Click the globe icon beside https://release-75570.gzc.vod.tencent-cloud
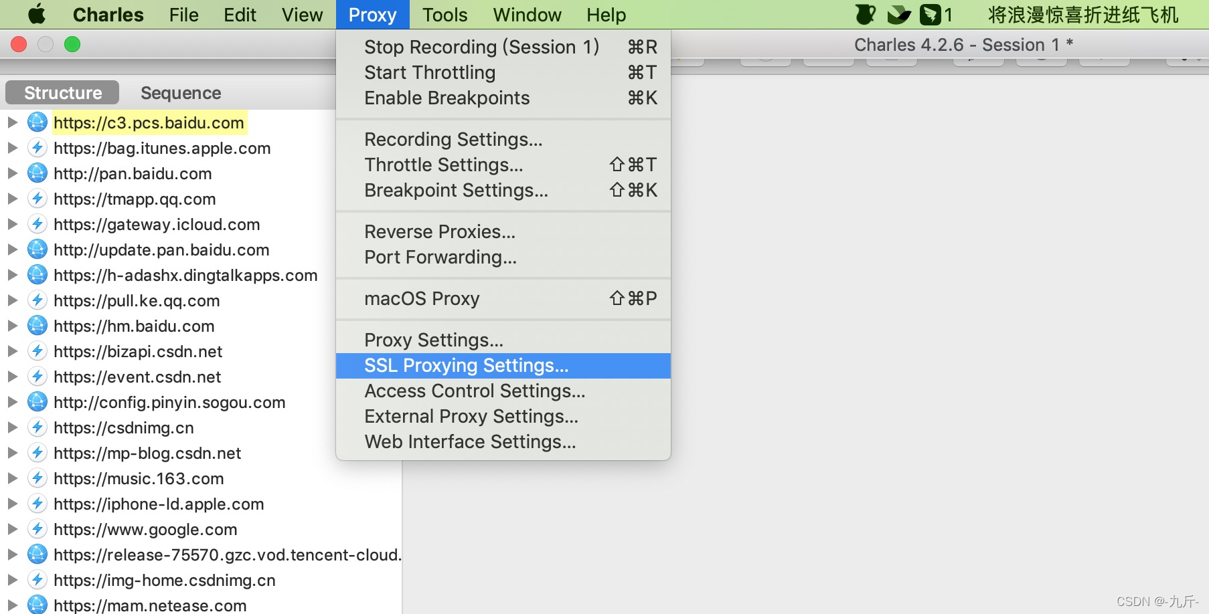This screenshot has width=1209, height=614. coord(37,554)
